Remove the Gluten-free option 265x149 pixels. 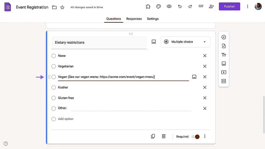(205, 98)
